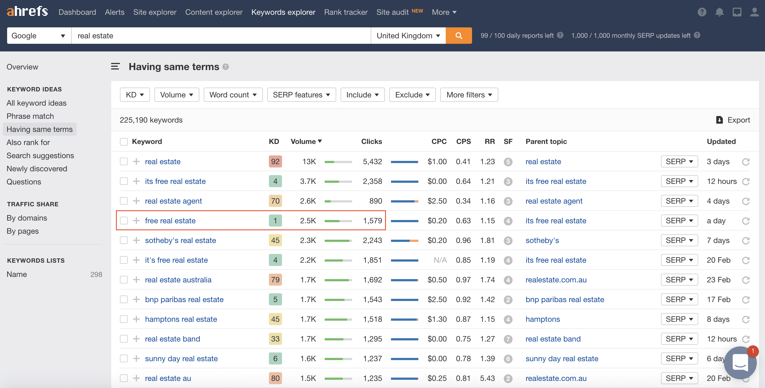The height and width of the screenshot is (388, 765).
Task: Open the SERP features filter dropdown
Action: point(301,95)
